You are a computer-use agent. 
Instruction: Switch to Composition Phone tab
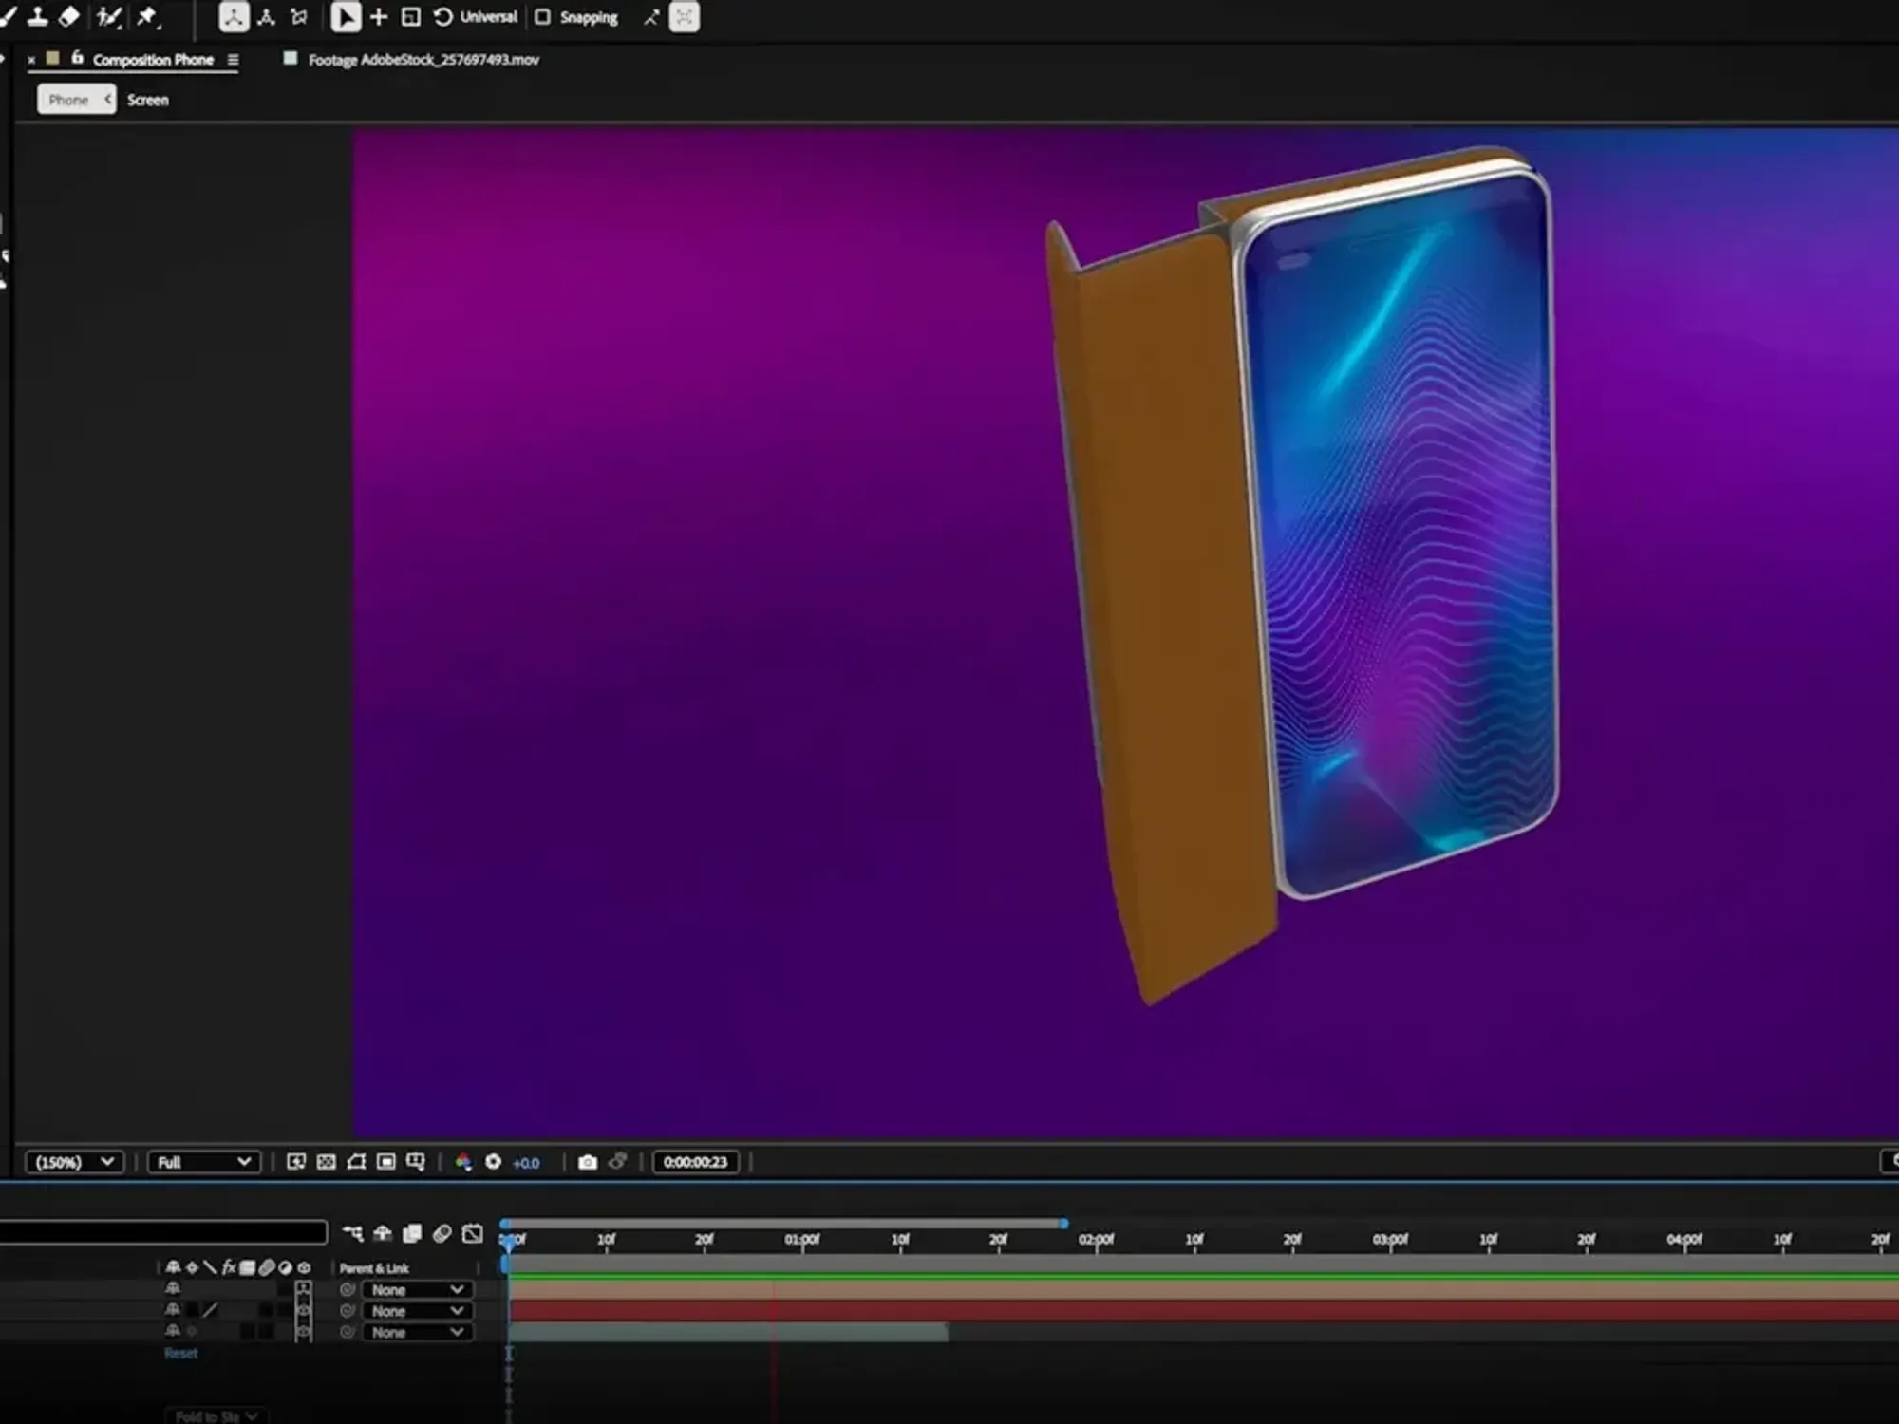pos(153,60)
